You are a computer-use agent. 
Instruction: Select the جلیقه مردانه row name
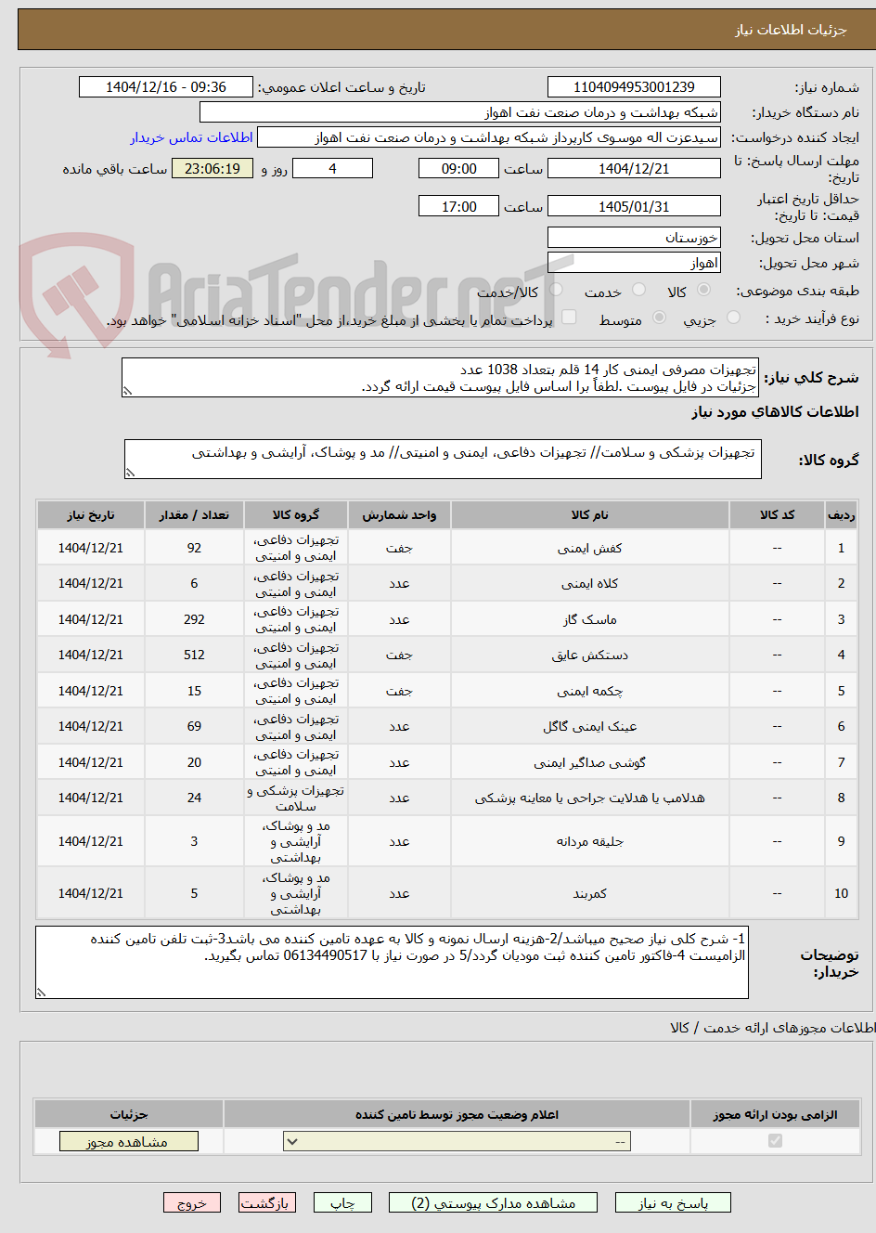click(x=589, y=841)
